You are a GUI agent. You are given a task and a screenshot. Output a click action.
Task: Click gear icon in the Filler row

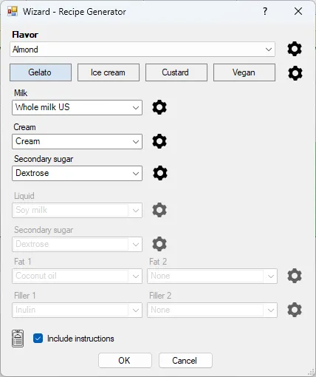click(x=295, y=310)
